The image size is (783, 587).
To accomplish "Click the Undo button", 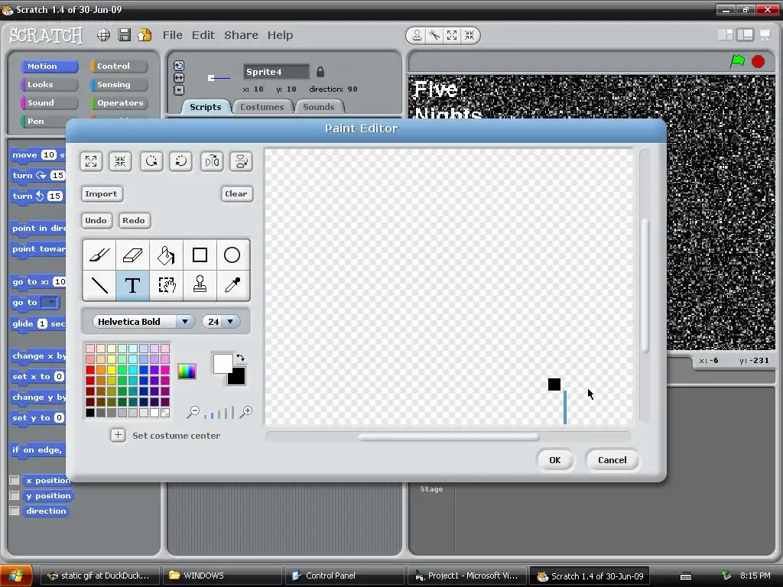I will (96, 220).
